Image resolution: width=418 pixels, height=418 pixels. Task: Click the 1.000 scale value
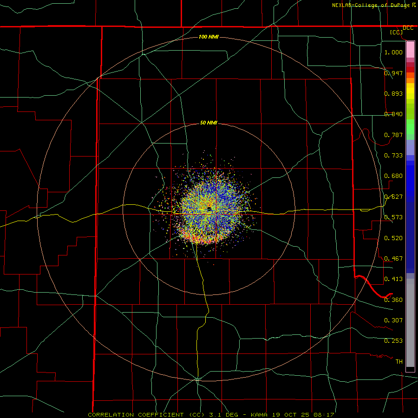tap(393, 52)
